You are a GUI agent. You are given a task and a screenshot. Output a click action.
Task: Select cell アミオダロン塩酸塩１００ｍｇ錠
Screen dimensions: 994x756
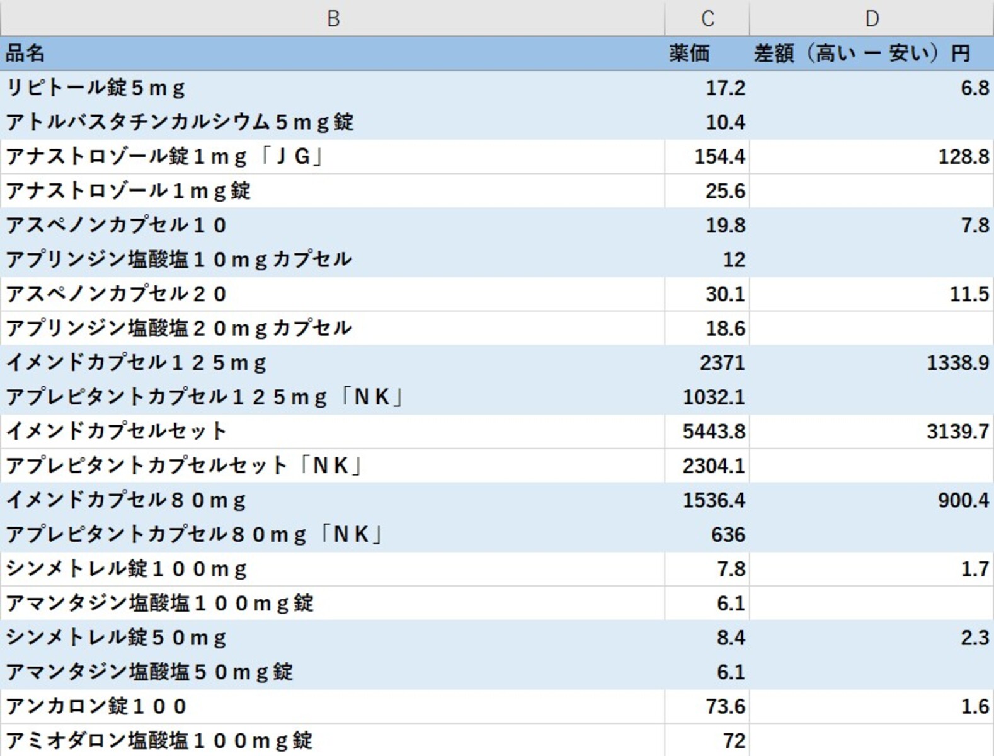point(333,740)
